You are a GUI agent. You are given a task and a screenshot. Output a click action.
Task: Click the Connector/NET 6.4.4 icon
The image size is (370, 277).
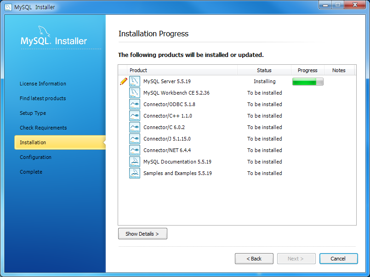[x=135, y=150]
